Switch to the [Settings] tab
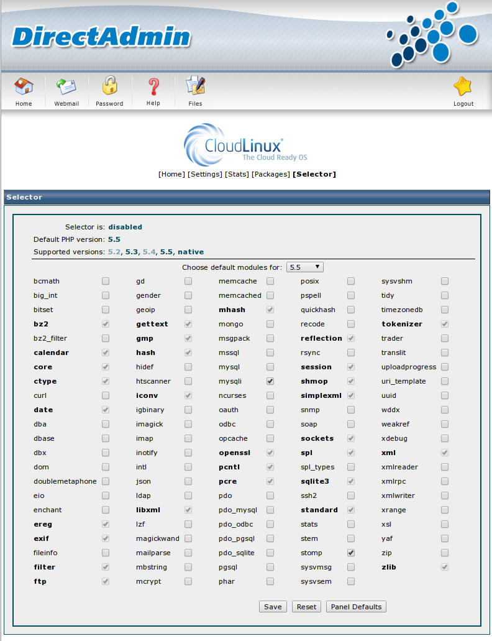 [205, 174]
